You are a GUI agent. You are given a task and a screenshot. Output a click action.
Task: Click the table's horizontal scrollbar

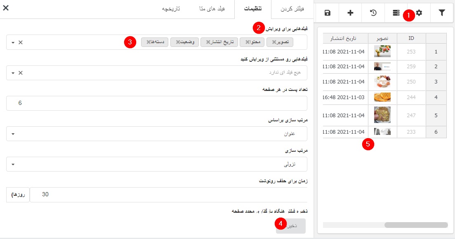416,225
